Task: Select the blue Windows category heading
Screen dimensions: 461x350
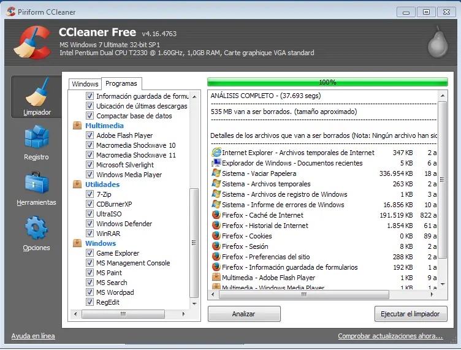Action: (101, 243)
